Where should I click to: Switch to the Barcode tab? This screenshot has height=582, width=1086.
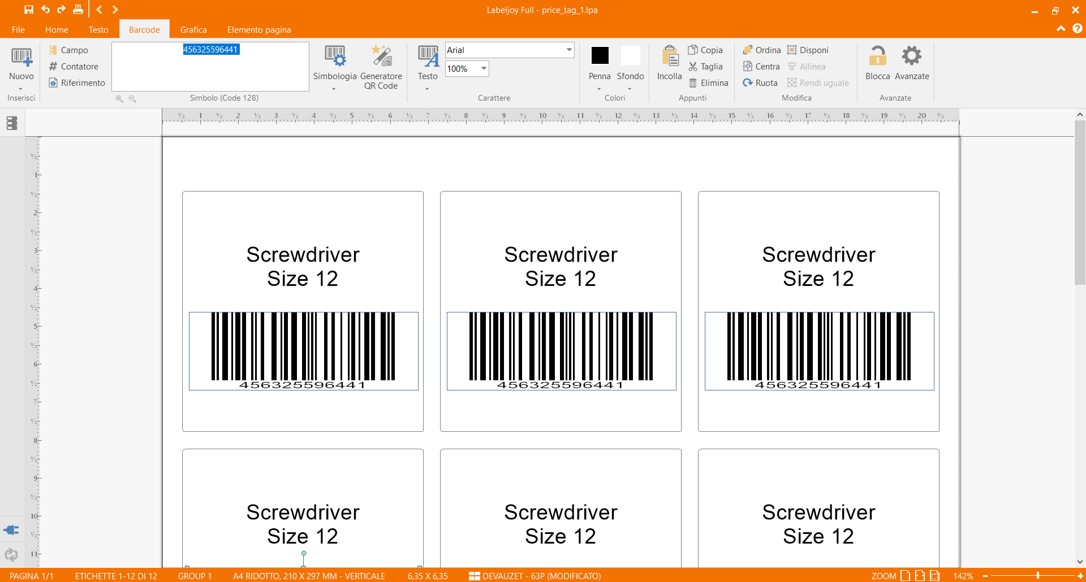point(144,30)
